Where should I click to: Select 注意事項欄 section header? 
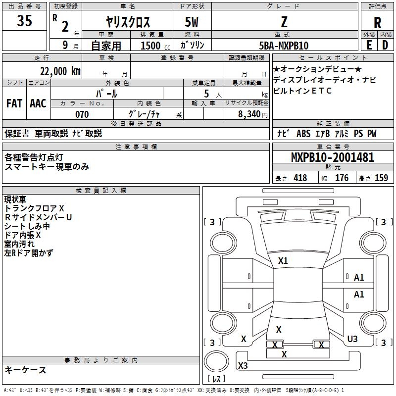click(136, 147)
